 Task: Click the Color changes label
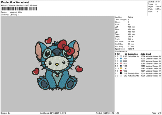click(x=121, y=20)
